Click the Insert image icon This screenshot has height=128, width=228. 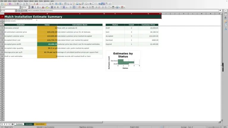coord(77,4)
